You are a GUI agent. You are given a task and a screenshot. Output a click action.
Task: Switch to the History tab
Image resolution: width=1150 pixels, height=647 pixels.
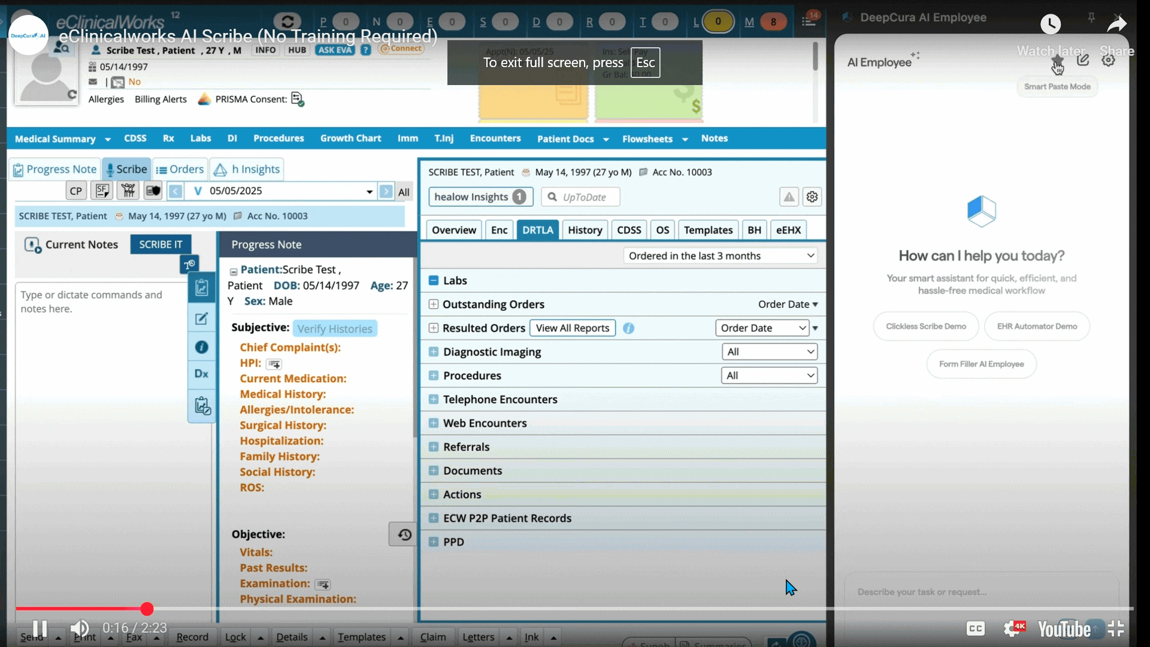point(585,230)
